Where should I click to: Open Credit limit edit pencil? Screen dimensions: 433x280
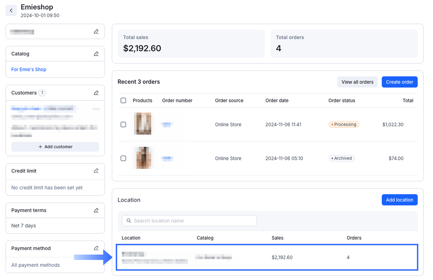[96, 171]
